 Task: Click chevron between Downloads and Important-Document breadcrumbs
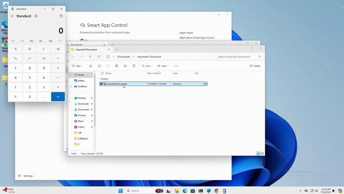point(134,57)
